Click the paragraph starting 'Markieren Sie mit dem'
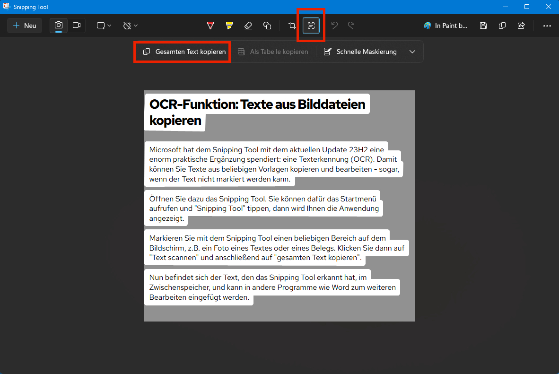Image resolution: width=559 pixels, height=374 pixels. (277, 248)
